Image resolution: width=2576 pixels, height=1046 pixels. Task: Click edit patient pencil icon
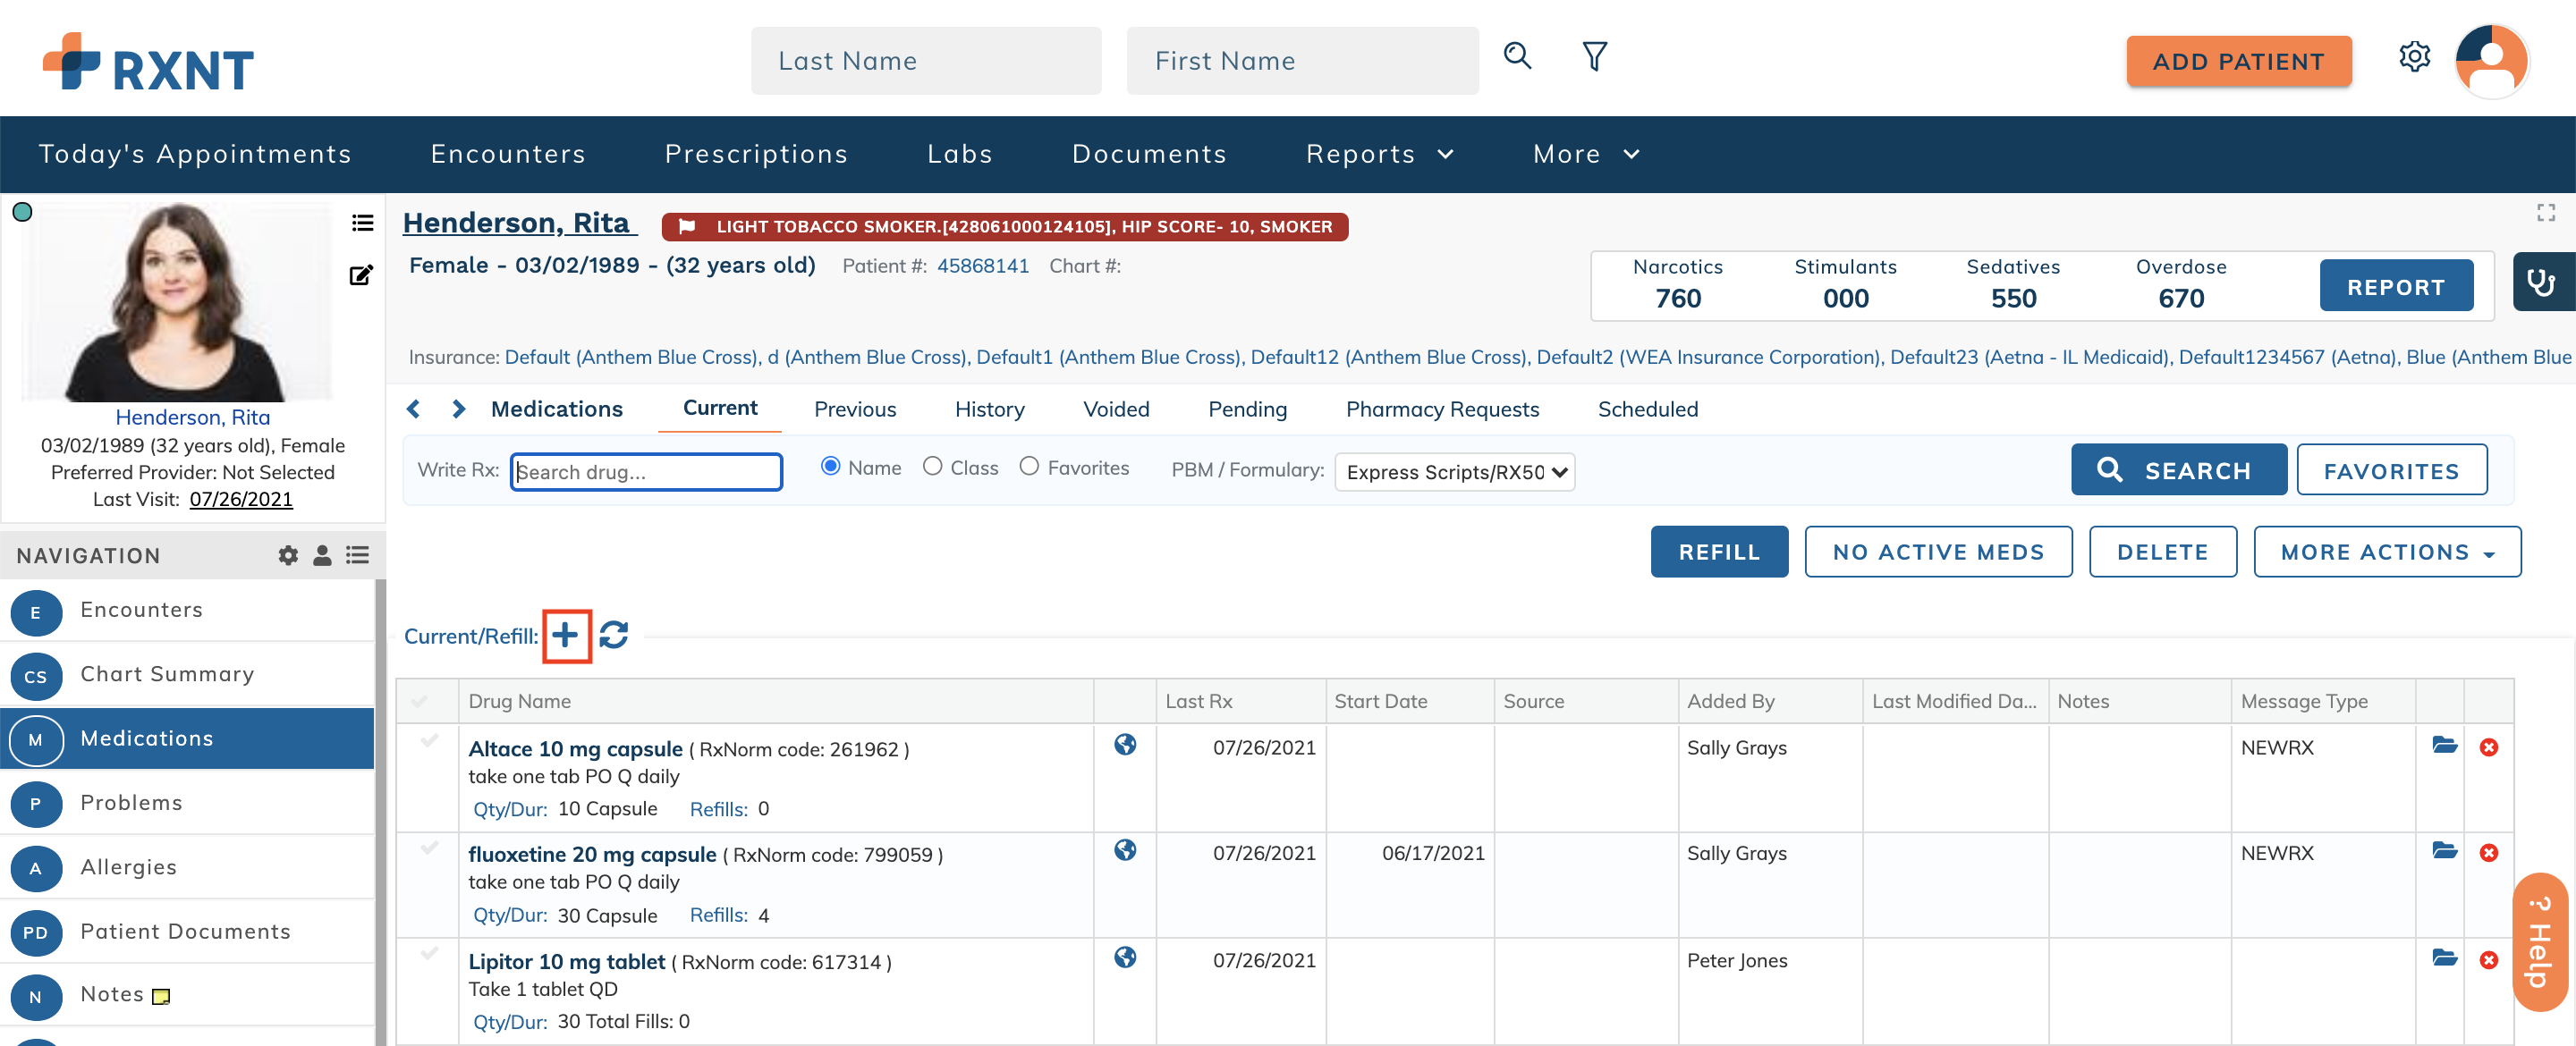(361, 275)
